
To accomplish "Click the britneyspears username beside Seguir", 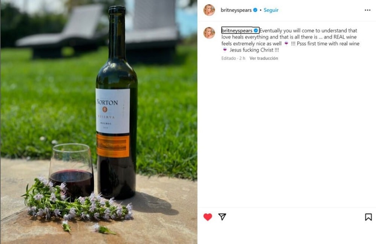I will click(236, 10).
